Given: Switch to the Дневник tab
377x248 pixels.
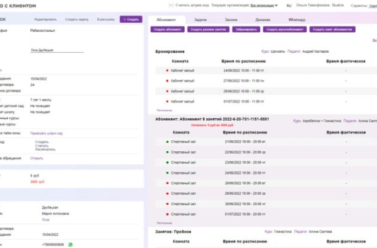Looking at the screenshot, I should pos(263,20).
